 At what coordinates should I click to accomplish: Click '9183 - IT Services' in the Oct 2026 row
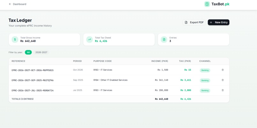click(103, 70)
